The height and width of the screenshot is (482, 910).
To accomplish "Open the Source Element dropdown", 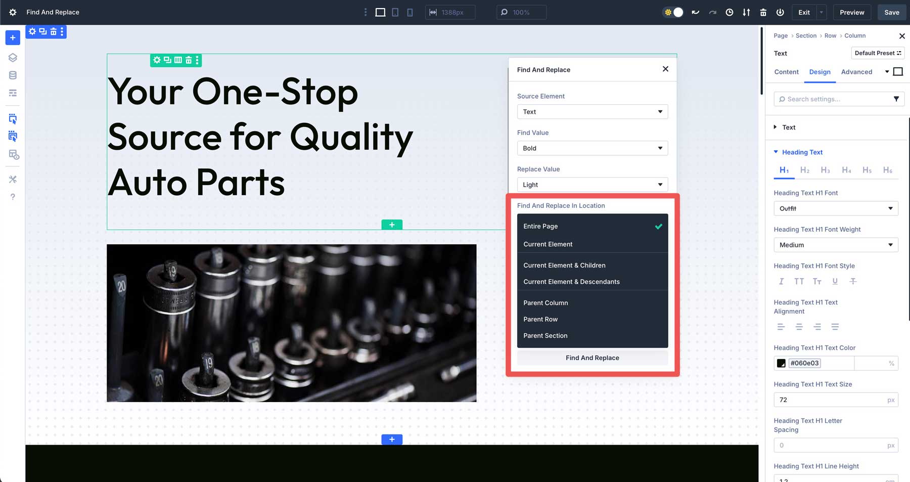I will [x=592, y=111].
